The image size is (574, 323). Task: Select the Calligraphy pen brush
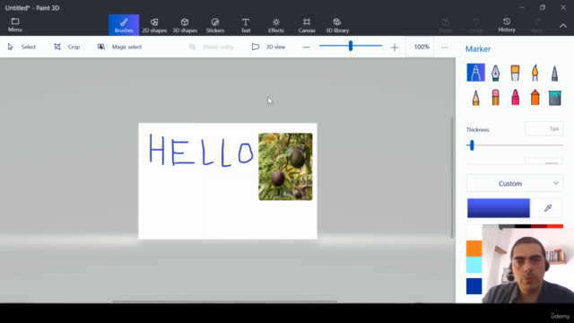[495, 73]
